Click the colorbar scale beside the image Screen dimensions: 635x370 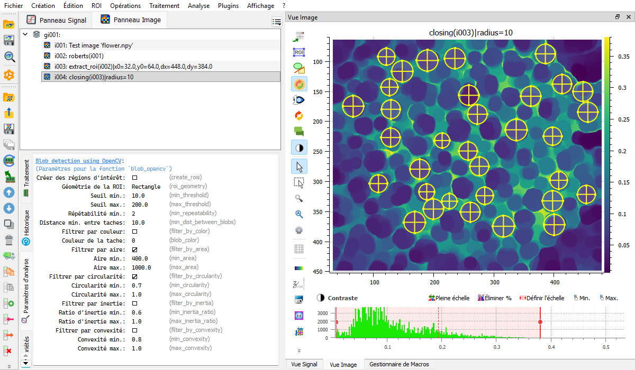(607, 154)
